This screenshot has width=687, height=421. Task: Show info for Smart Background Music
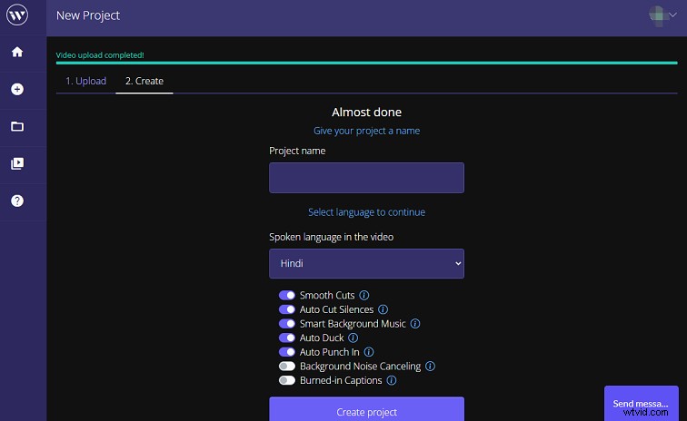click(x=415, y=324)
